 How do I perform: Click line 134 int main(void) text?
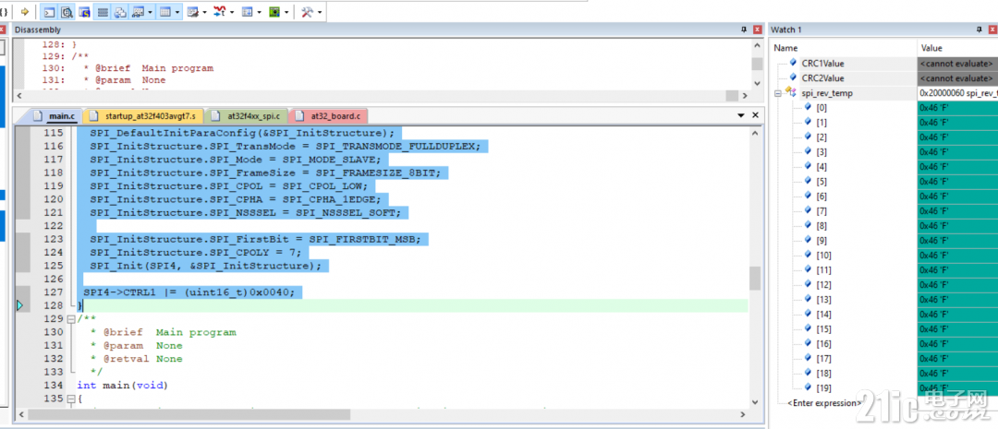point(122,385)
